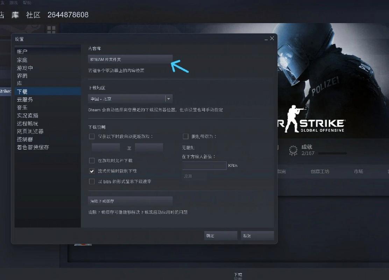Toggle the 限制带宽为 checkbox
The image size is (389, 280).
(x=185, y=136)
